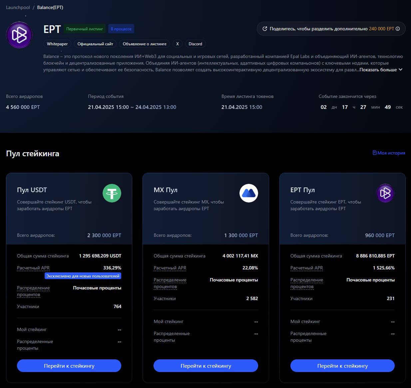
Task: Click 1 295 698,209 USDT total staked value
Action: click(100, 256)
